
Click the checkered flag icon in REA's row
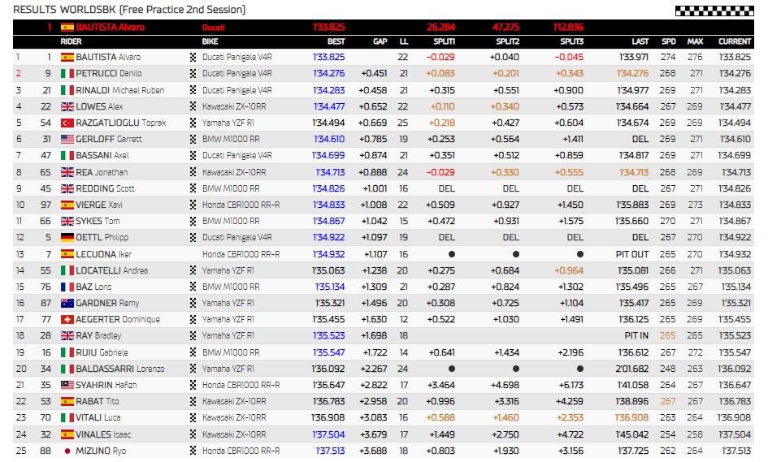coord(193,172)
